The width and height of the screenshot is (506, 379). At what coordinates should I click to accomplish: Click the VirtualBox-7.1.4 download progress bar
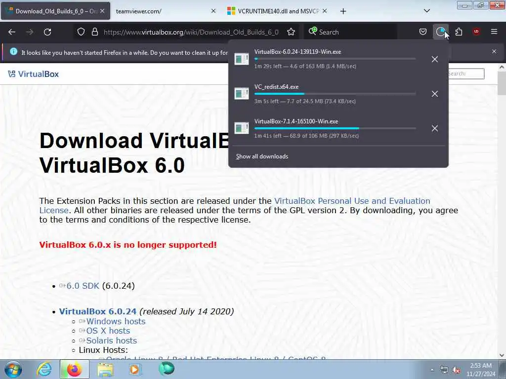point(335,128)
